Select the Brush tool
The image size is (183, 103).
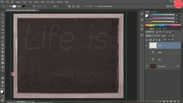click(3, 41)
